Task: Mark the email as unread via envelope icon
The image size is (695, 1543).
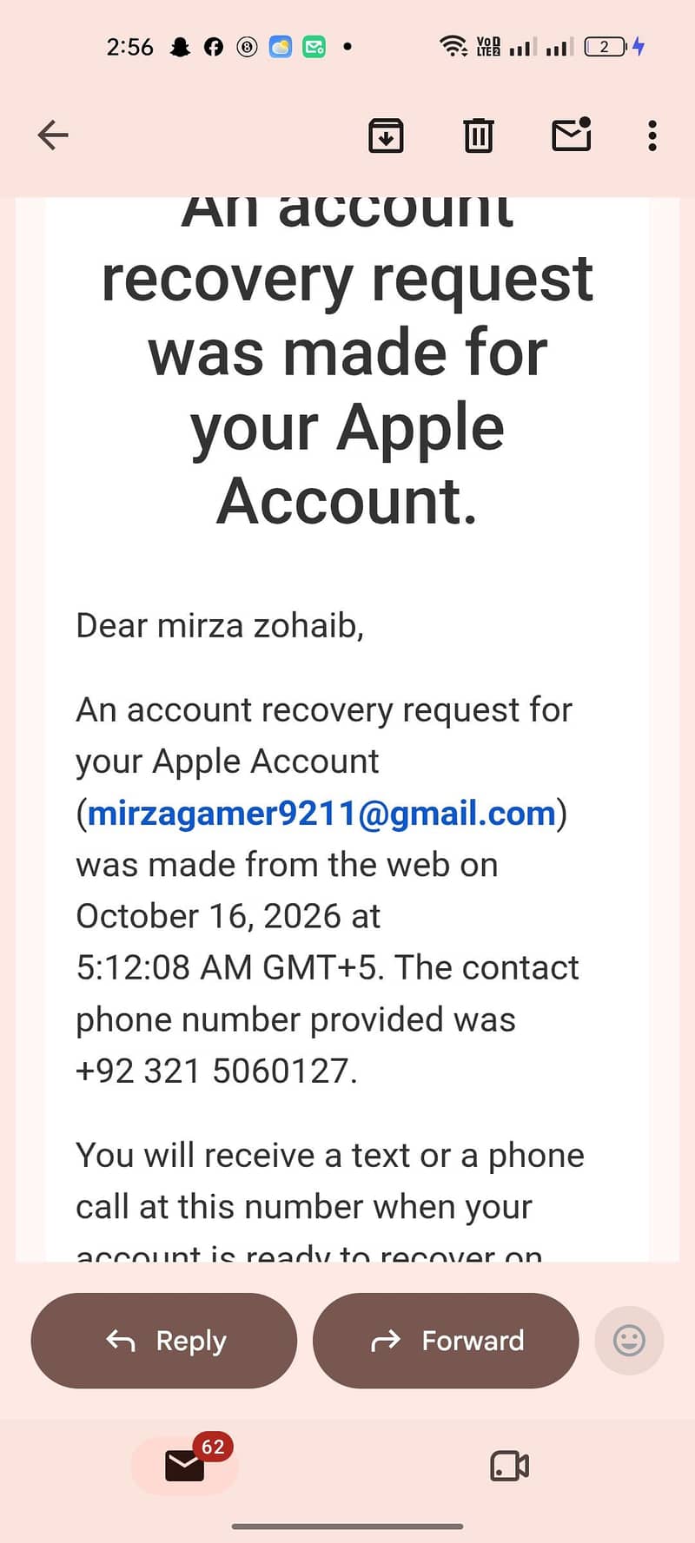Action: click(572, 135)
